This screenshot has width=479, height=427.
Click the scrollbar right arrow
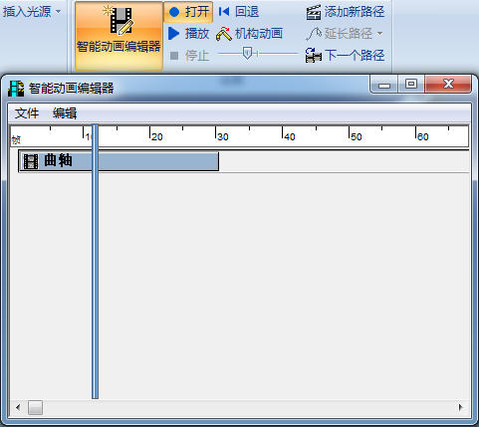click(x=460, y=407)
